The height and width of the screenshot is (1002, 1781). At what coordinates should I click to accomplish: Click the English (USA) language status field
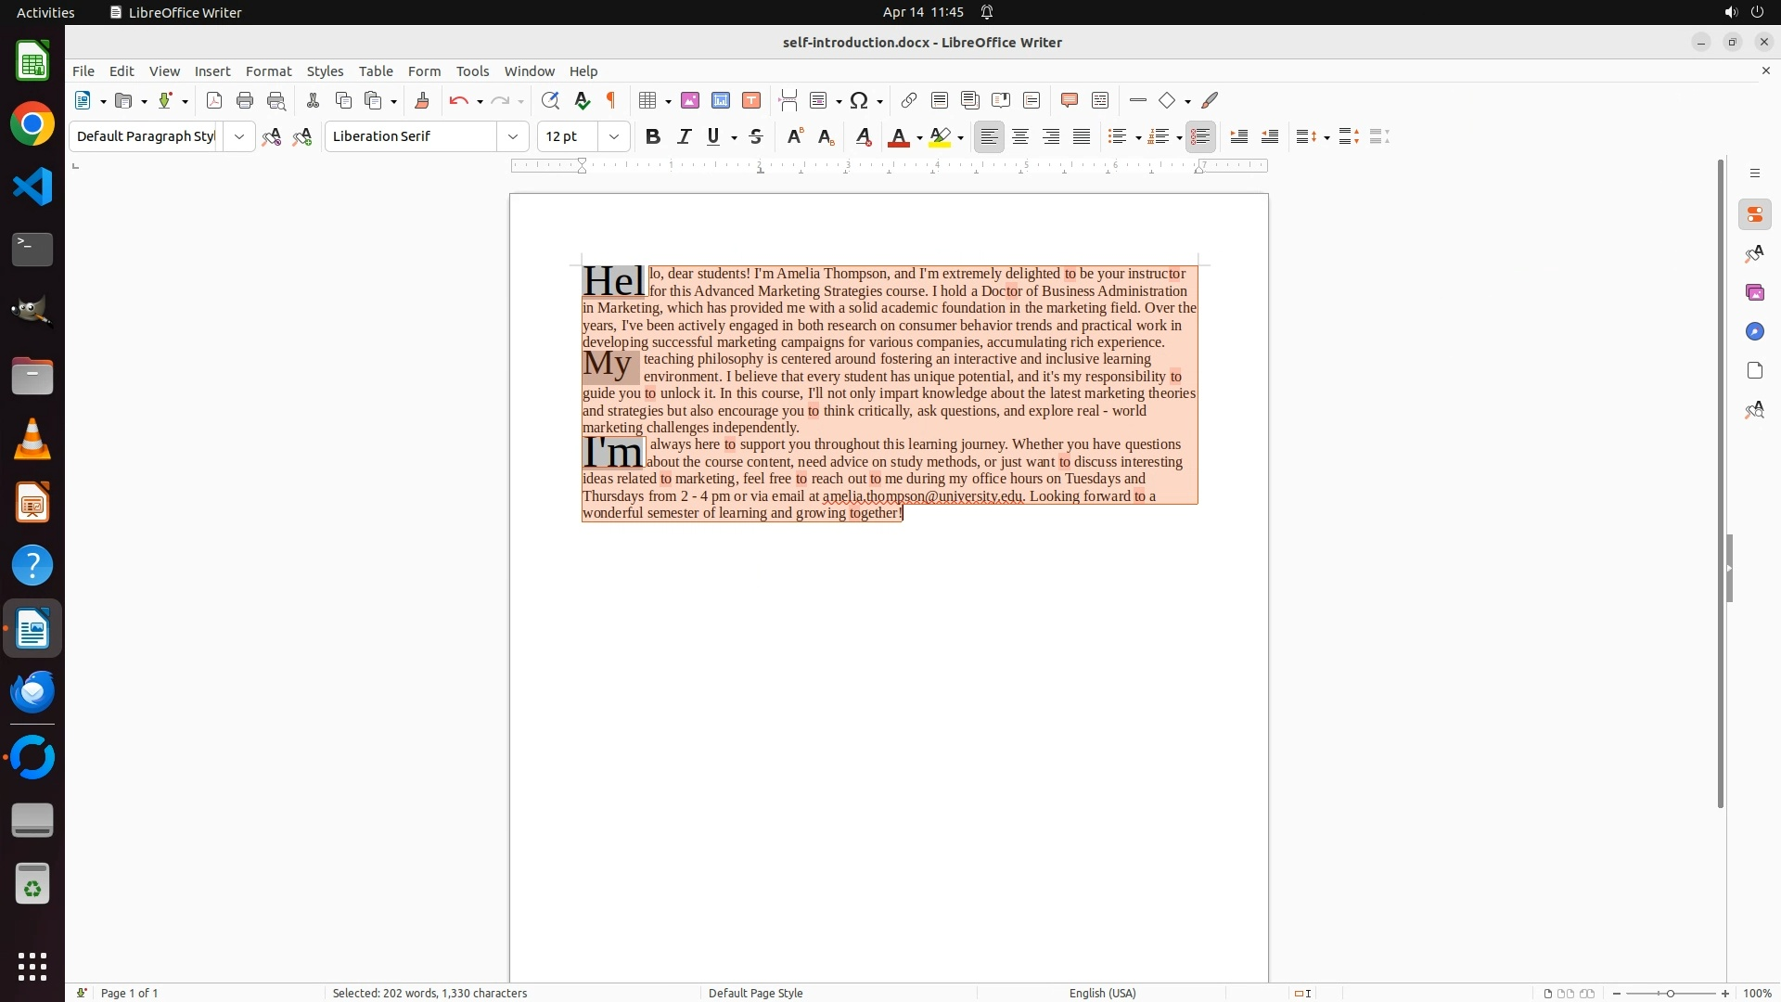click(x=1102, y=993)
